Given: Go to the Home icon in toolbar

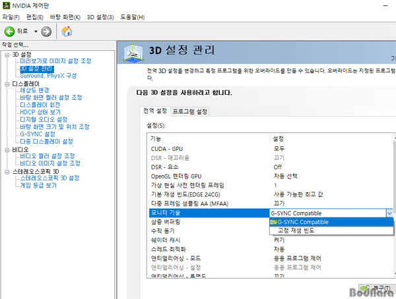Looking at the screenshot, I should tap(67, 31).
